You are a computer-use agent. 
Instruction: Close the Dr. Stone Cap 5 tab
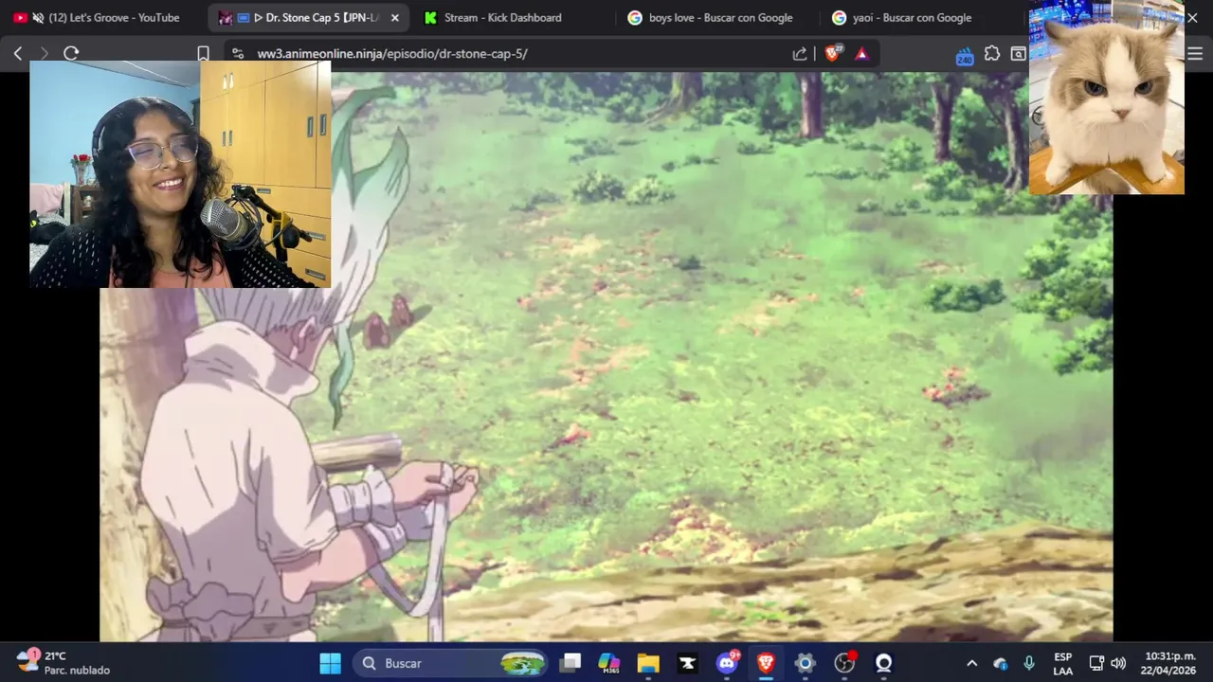395,17
